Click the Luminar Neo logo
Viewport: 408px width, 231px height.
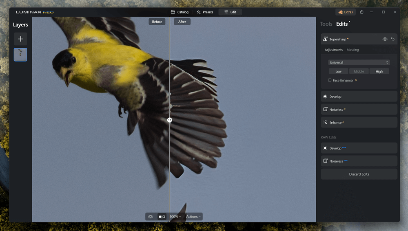(x=35, y=12)
